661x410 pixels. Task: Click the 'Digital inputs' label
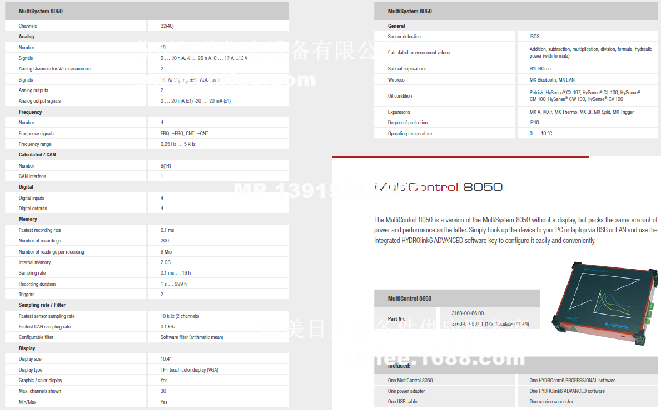(31, 198)
